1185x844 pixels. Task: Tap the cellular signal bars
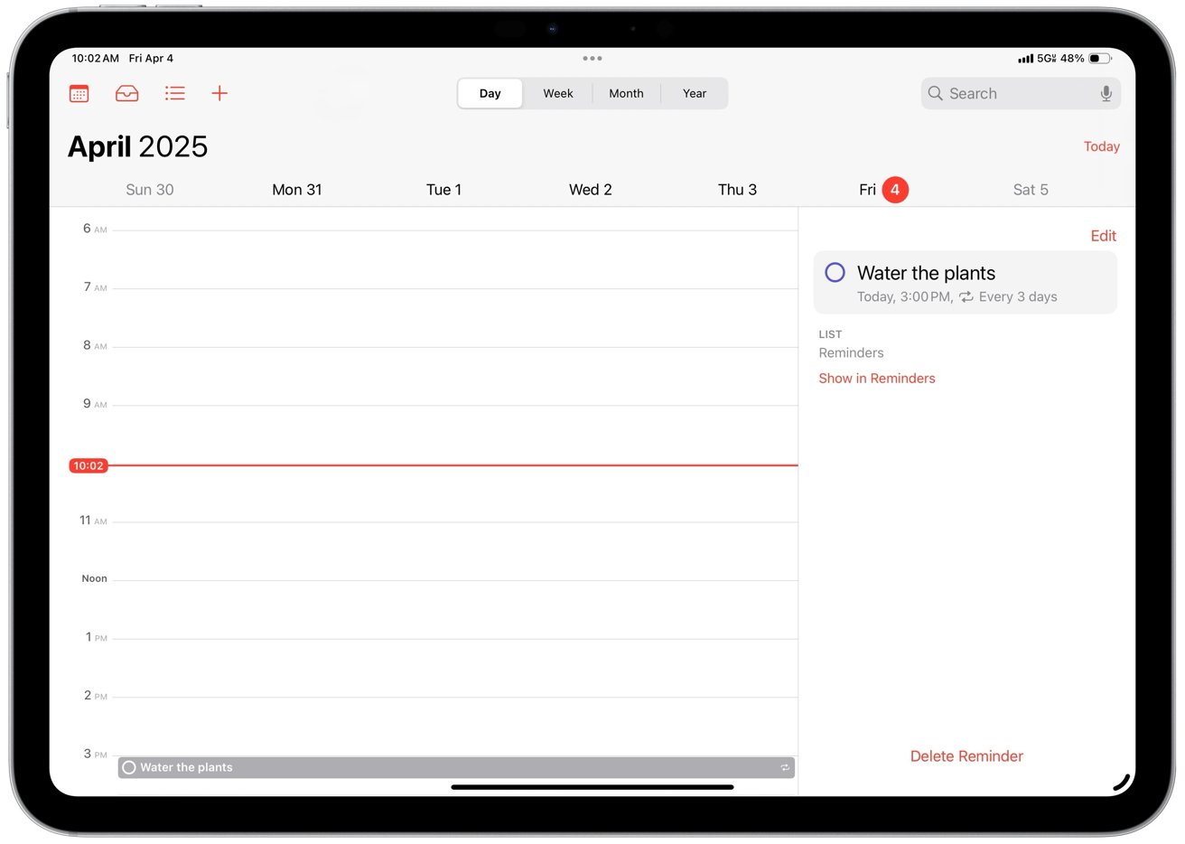click(1025, 59)
